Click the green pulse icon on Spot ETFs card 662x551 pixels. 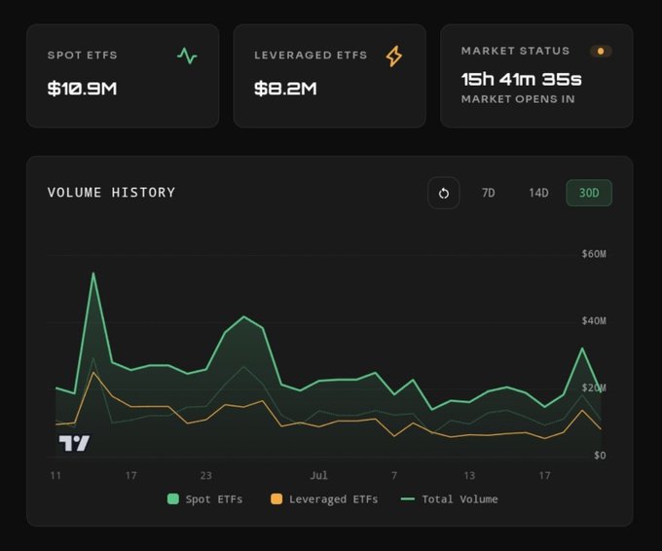pos(187,55)
